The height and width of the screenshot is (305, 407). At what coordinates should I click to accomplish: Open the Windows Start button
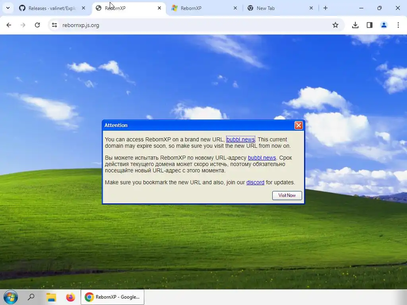coord(11,297)
